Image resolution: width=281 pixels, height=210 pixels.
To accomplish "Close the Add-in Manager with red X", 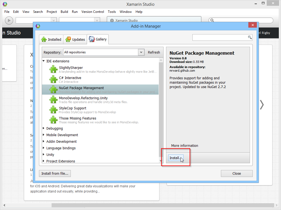I will click(x=253, y=25).
